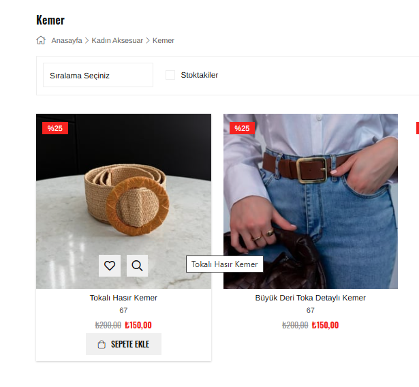
Task: Click %25 discount badge on straw belt
Action: click(55, 128)
